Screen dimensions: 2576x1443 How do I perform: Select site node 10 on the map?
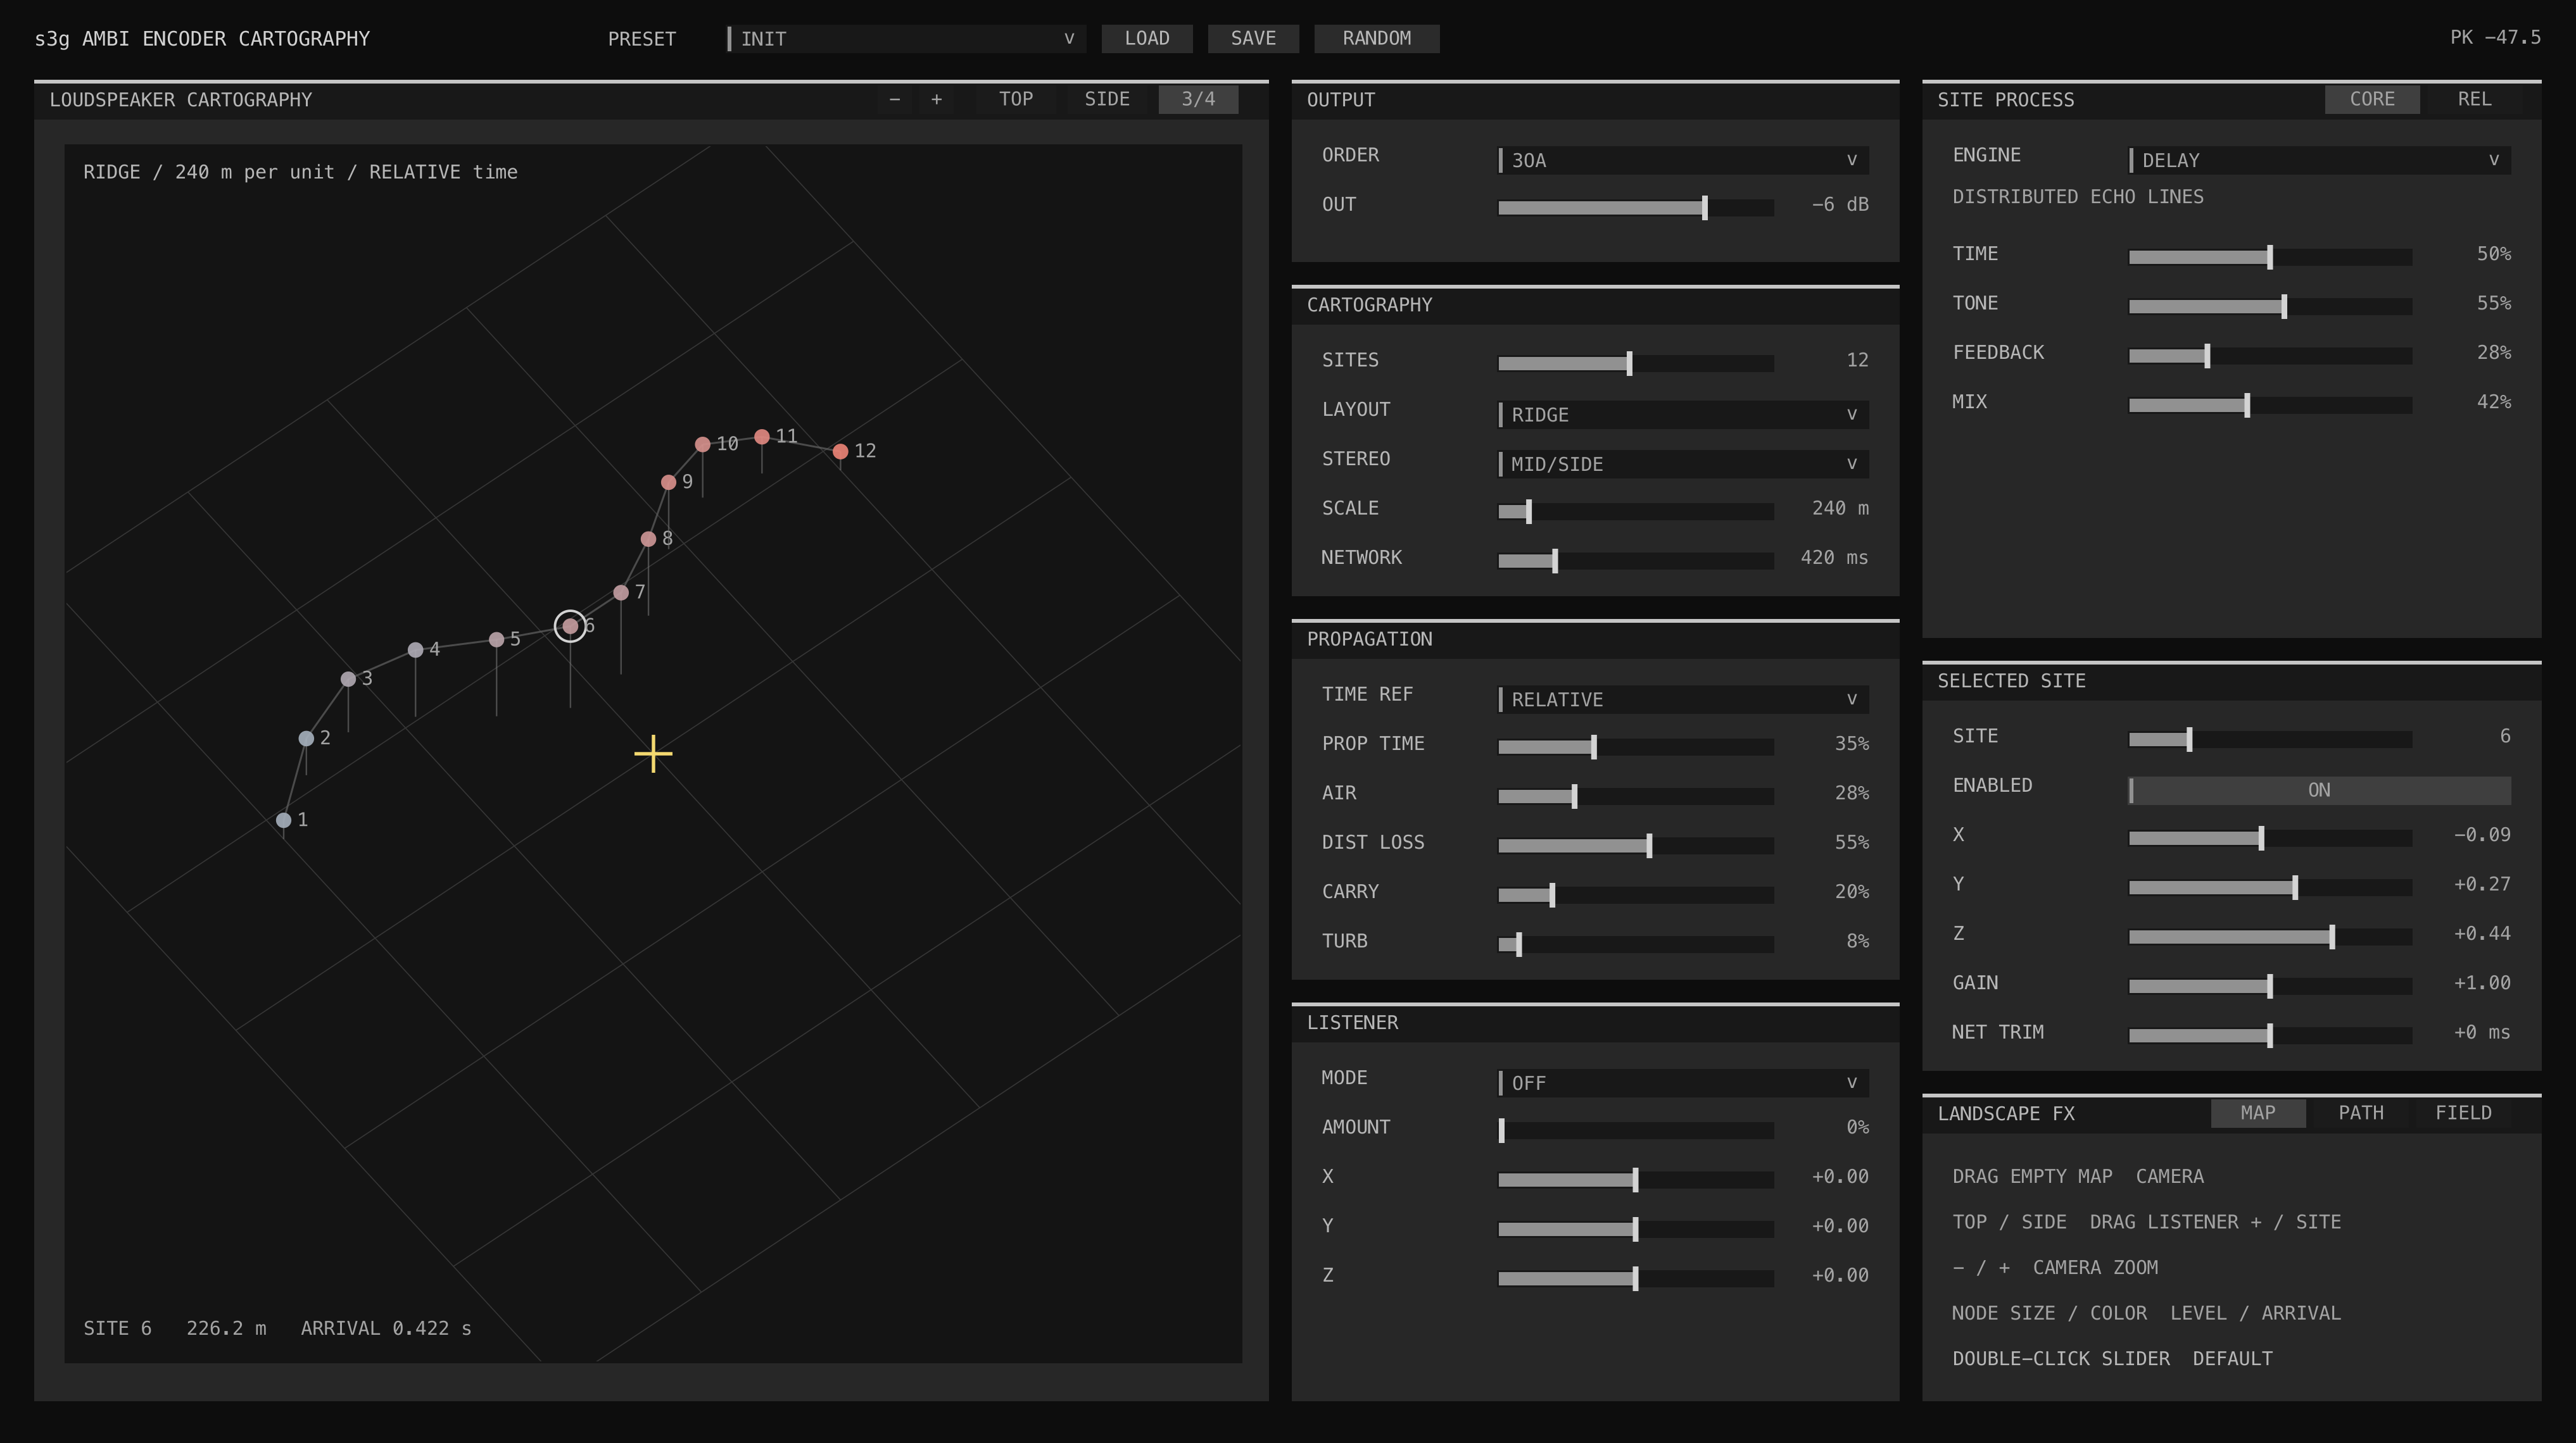click(703, 445)
